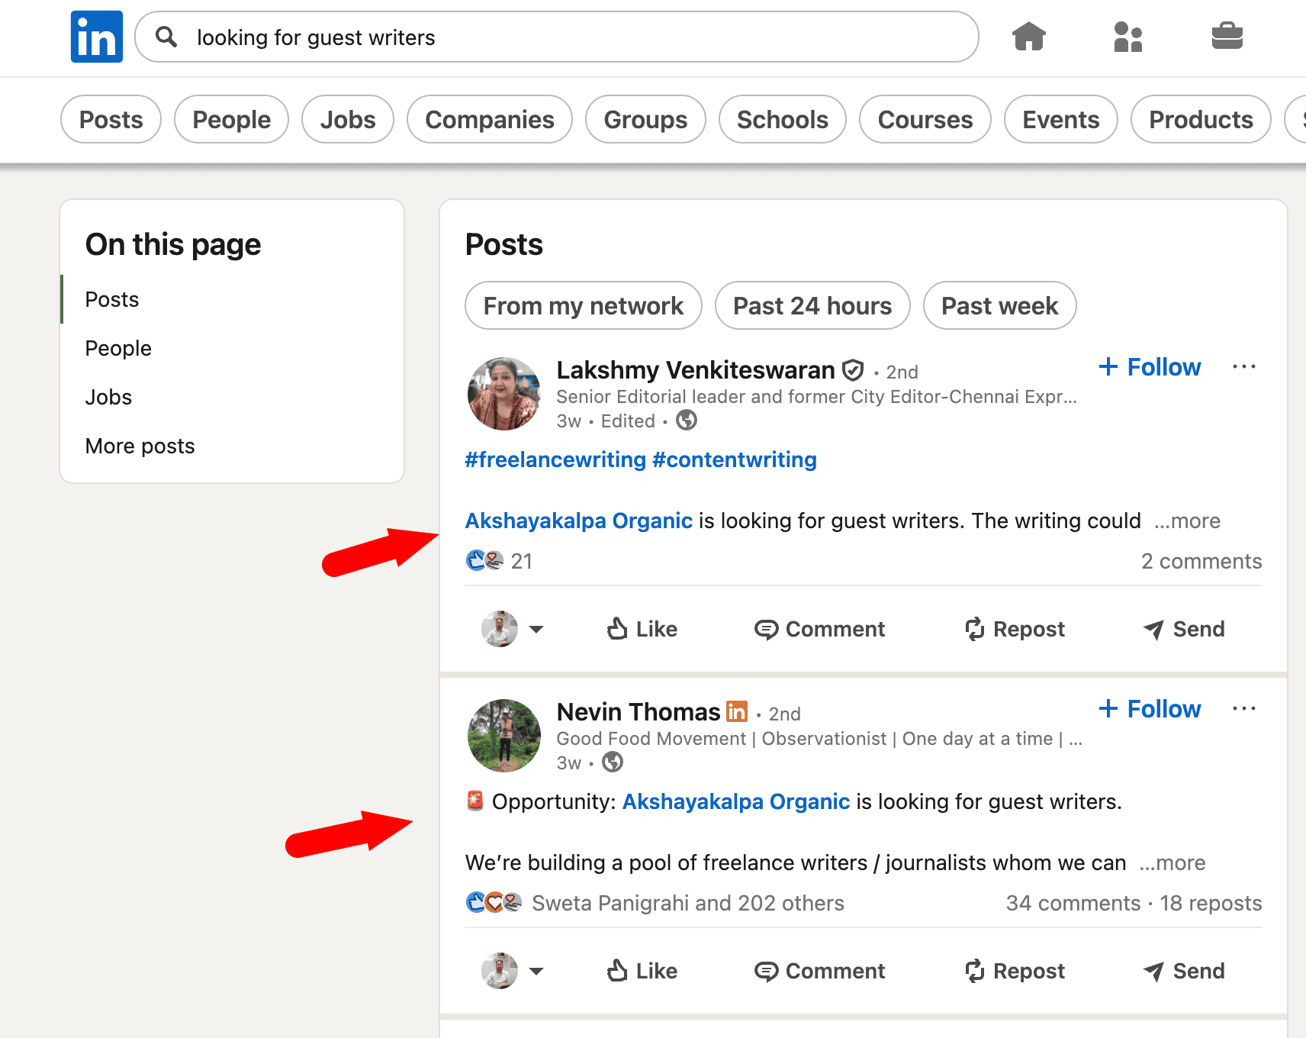1306x1038 pixels.
Task: Click Lakshmy's verification shield badge
Action: tap(853, 370)
